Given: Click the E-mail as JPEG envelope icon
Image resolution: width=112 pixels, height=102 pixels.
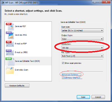Looking at the screenshot, I should tap(10, 52).
